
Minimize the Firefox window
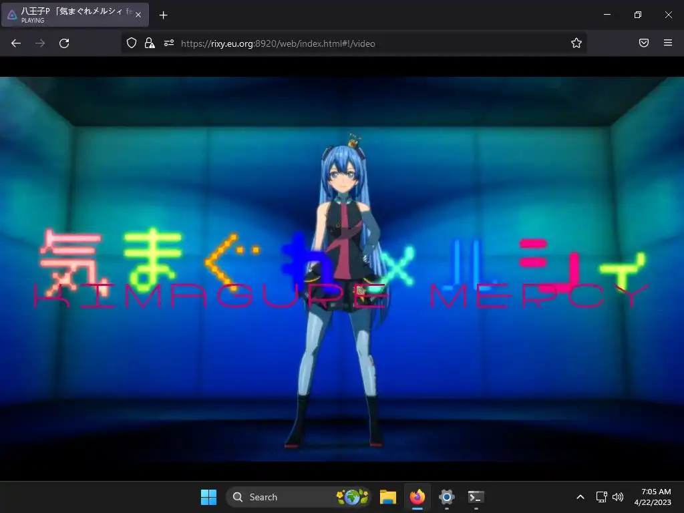[607, 15]
